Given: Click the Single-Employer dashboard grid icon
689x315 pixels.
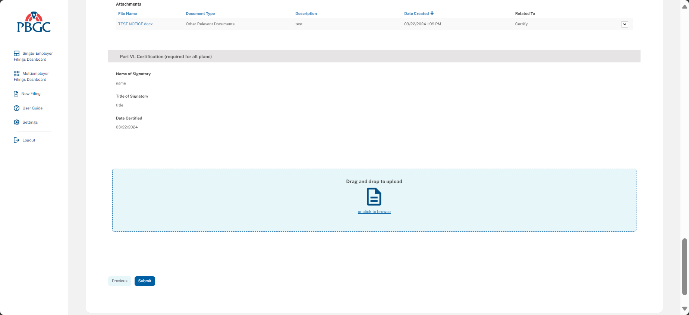Looking at the screenshot, I should 16,54.
